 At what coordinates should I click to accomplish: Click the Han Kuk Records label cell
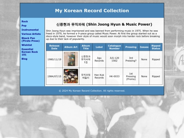[x=99, y=76]
